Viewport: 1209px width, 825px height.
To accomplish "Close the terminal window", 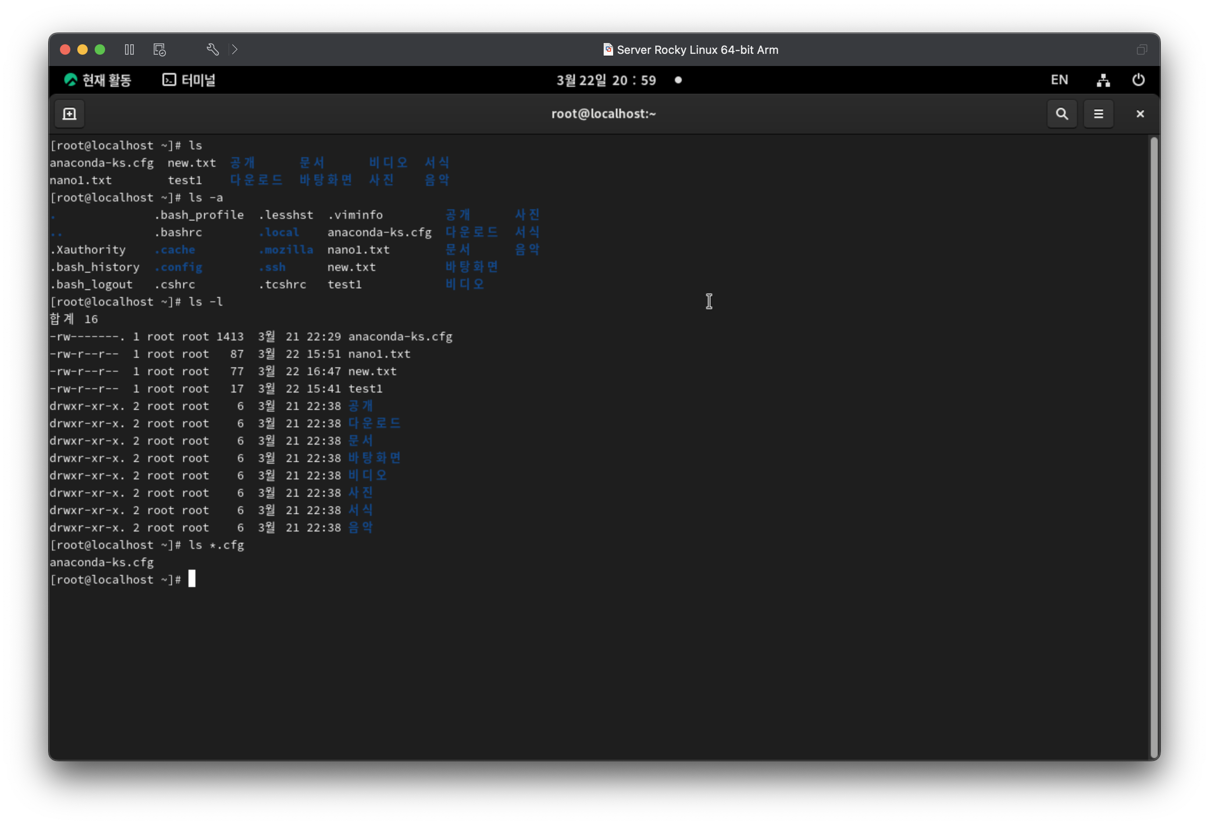I will pos(1140,113).
